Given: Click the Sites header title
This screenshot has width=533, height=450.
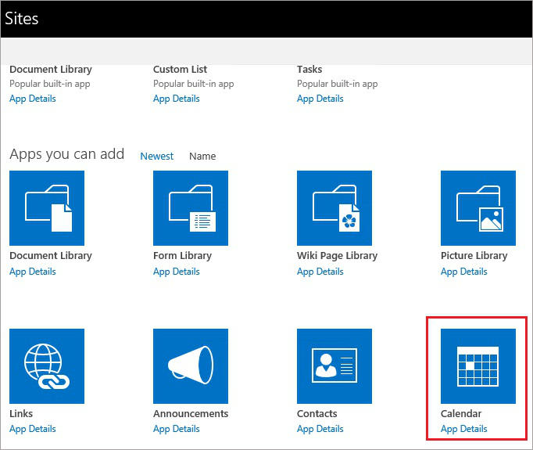Looking at the screenshot, I should tap(21, 18).
